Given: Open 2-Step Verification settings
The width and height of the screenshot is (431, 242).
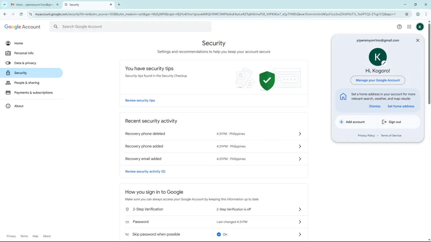Looking at the screenshot, I should pos(214,209).
